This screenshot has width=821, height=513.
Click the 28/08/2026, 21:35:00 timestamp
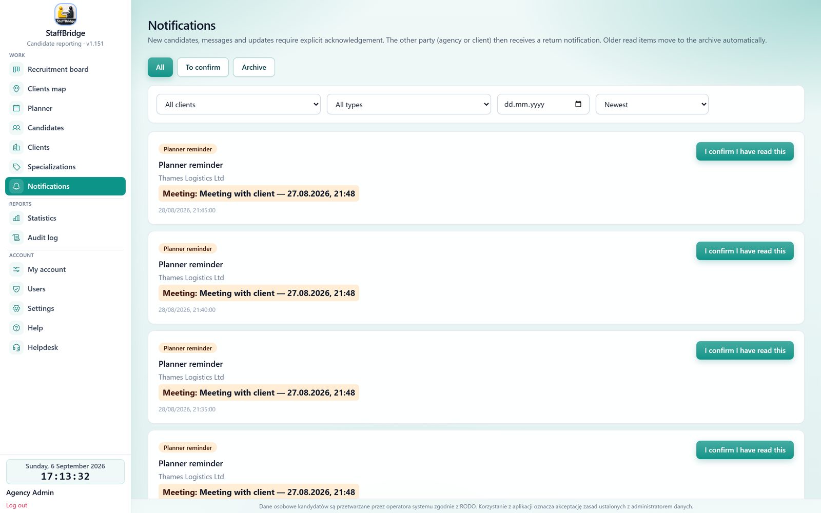pos(187,409)
